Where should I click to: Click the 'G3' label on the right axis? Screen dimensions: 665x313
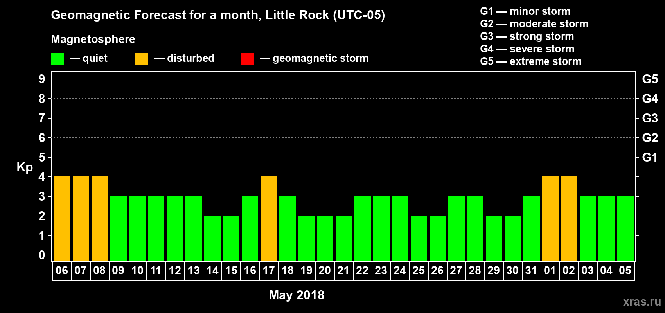point(650,118)
